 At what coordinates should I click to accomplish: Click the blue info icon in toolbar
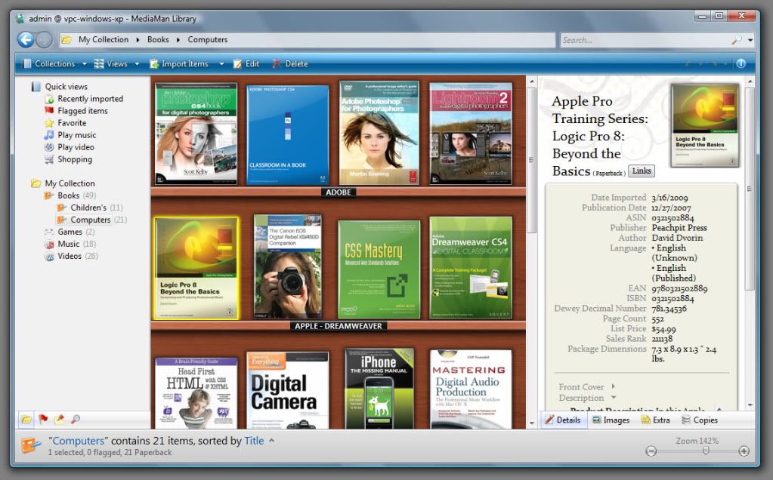[x=741, y=63]
